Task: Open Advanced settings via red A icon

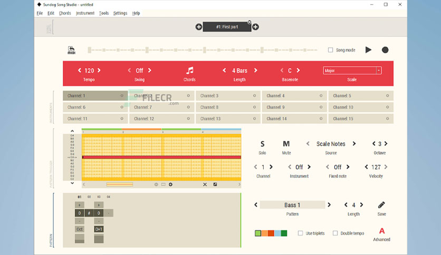Action: tap(382, 231)
